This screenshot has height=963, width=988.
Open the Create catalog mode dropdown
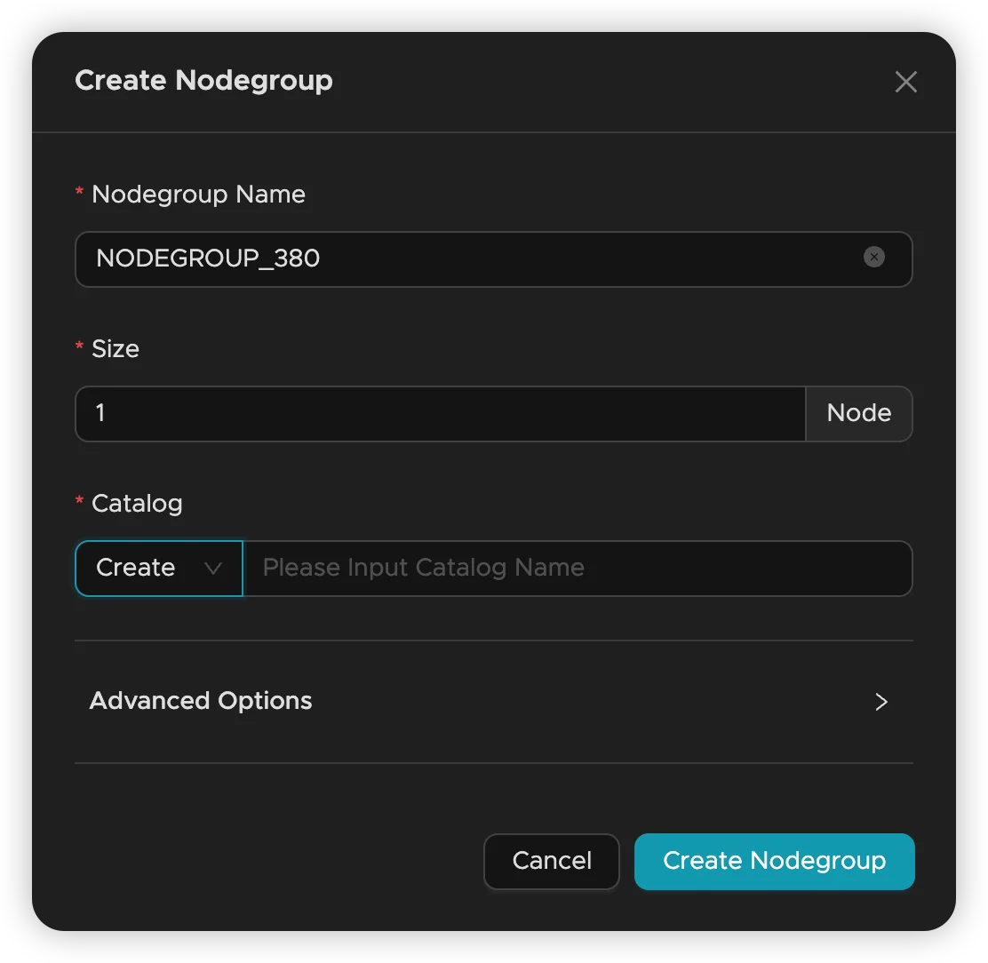[x=158, y=568]
